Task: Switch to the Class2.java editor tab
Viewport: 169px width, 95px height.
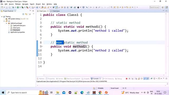Action: 55,11
